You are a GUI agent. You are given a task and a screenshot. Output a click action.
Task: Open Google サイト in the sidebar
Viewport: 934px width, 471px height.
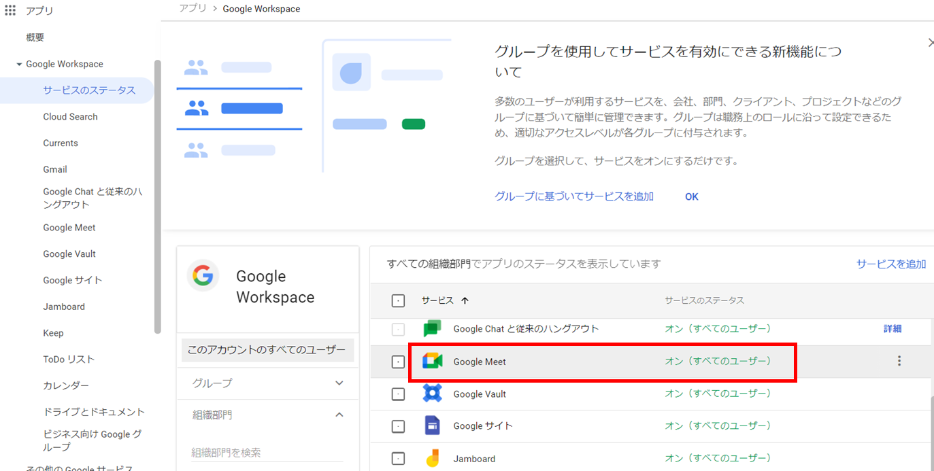pyautogui.click(x=72, y=281)
